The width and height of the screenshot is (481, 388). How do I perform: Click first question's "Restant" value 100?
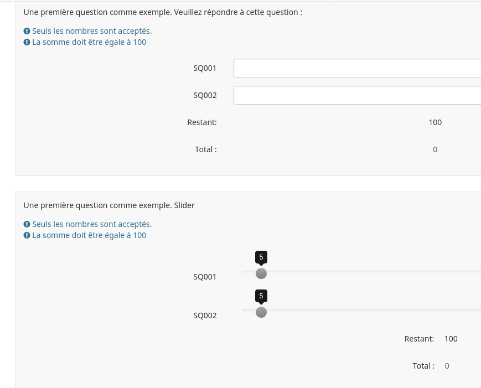[x=435, y=122]
